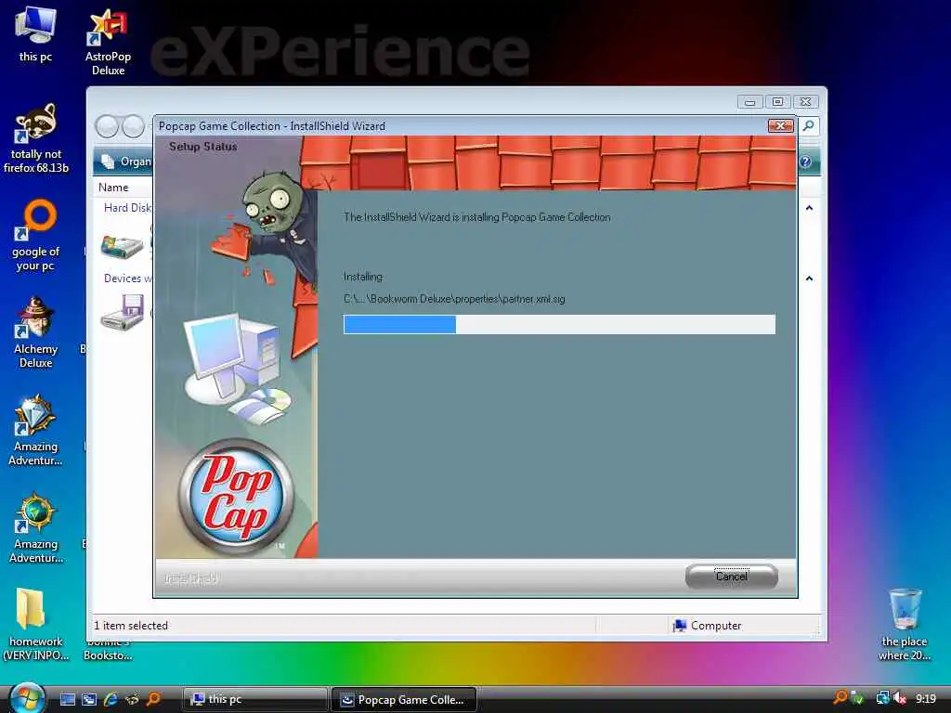Select the floppy disk drive icon

pos(124,312)
